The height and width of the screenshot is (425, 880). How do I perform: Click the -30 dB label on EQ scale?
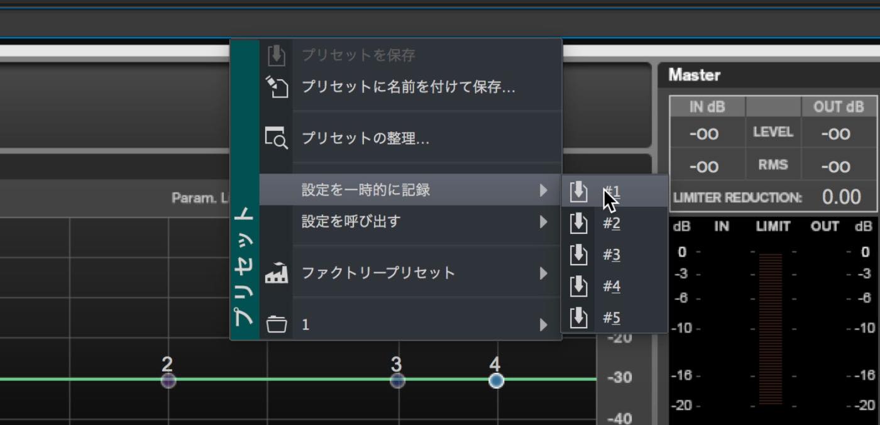tap(619, 377)
